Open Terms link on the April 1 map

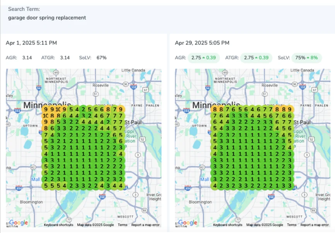coord(122,225)
